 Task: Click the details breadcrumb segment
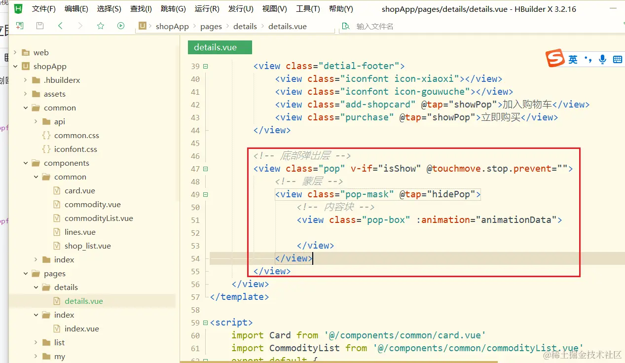point(245,26)
